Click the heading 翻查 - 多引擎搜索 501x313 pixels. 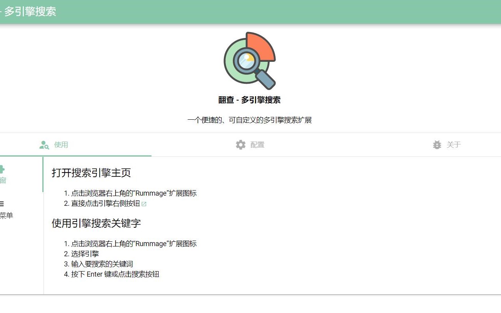[x=250, y=100]
